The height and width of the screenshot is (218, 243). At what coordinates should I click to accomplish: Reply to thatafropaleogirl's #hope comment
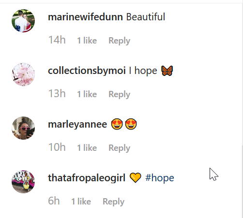pyautogui.click(x=113, y=202)
